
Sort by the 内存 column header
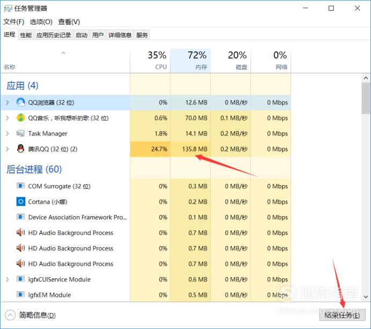point(190,61)
